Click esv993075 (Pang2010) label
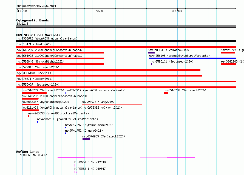Viewport: 244px width, 175px height. [98, 102]
